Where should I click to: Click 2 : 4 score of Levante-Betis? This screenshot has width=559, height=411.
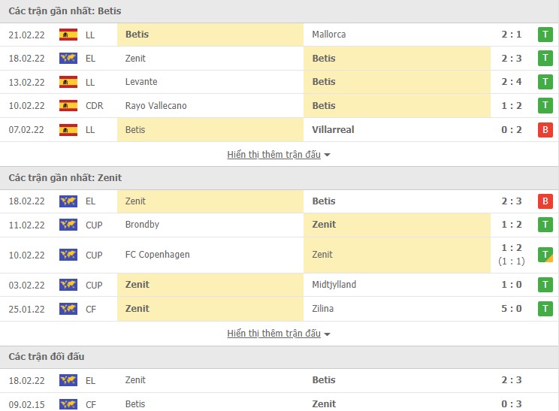click(x=512, y=82)
